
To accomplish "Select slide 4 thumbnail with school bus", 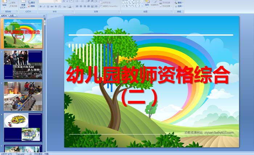I will [23, 128].
